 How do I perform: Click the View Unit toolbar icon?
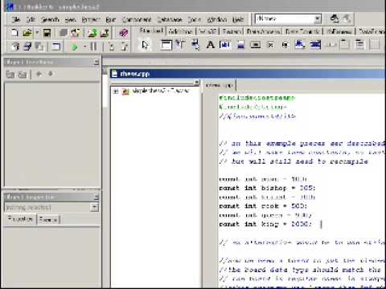[15, 47]
